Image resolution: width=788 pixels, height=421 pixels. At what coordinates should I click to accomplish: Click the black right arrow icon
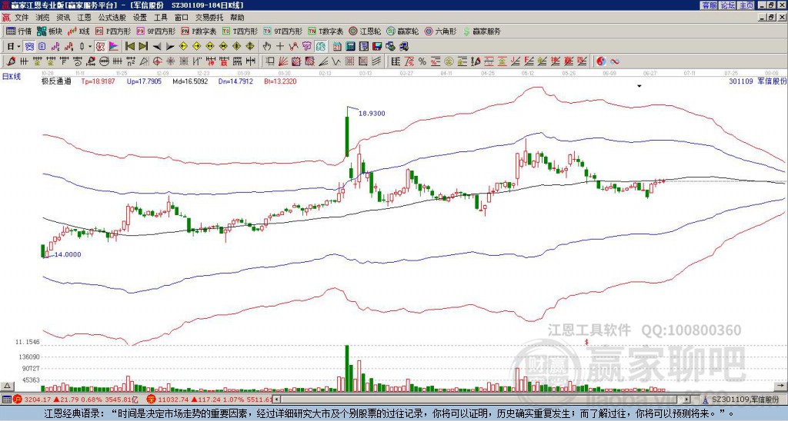pyautogui.click(x=170, y=47)
